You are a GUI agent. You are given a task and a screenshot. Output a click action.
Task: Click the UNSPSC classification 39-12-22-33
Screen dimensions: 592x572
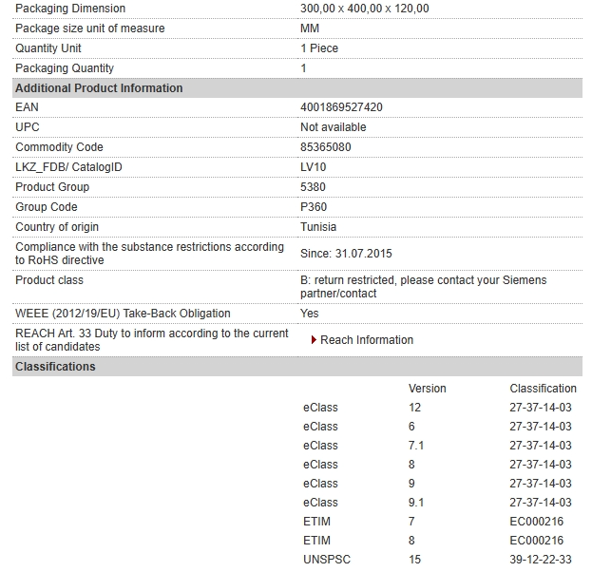(541, 559)
